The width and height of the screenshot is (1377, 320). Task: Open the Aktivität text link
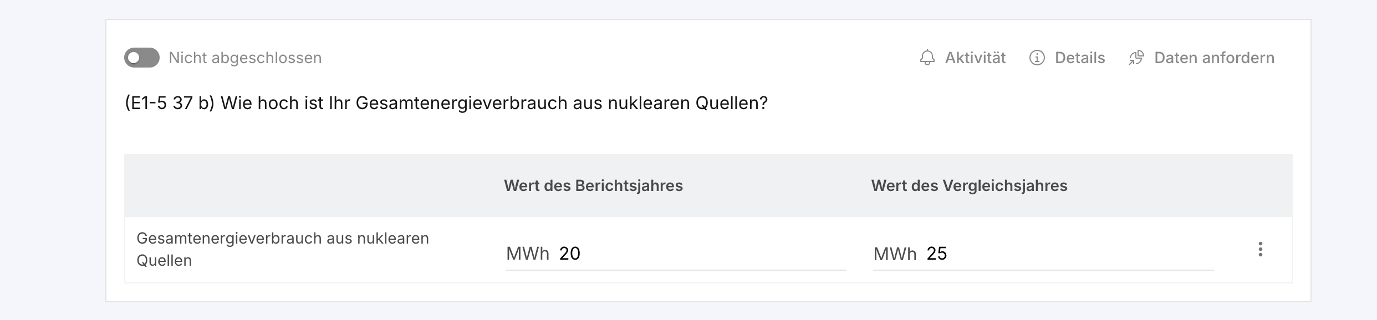[x=975, y=58]
